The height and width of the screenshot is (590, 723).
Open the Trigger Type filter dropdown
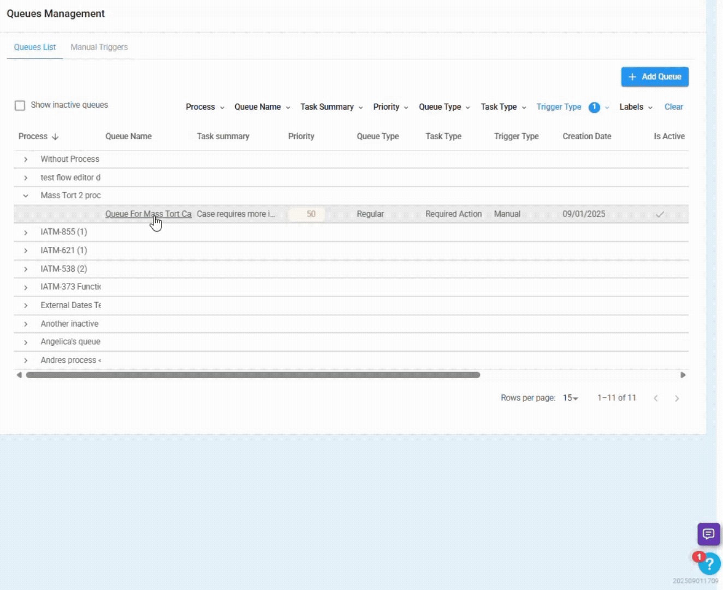[x=559, y=107]
